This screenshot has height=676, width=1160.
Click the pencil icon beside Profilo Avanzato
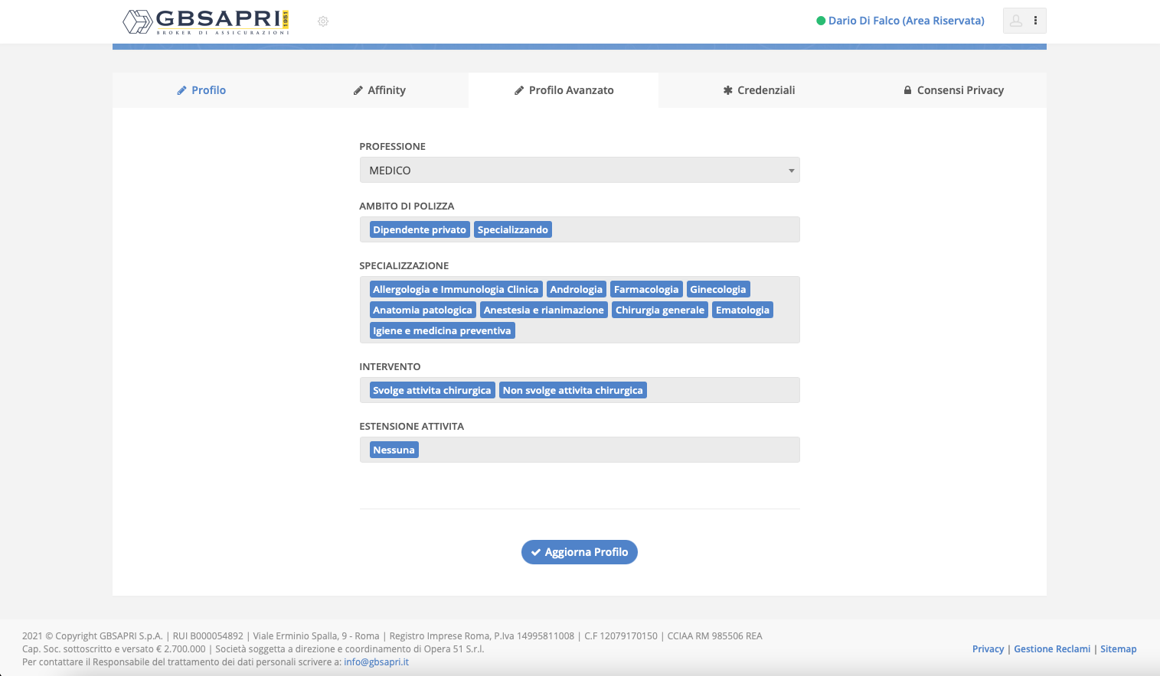tap(518, 89)
